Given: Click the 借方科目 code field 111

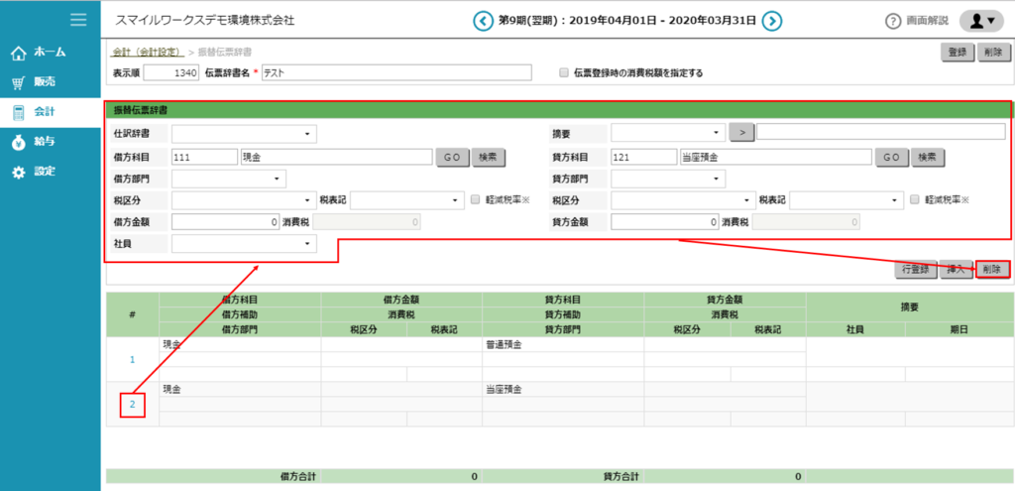Looking at the screenshot, I should pyautogui.click(x=204, y=157).
